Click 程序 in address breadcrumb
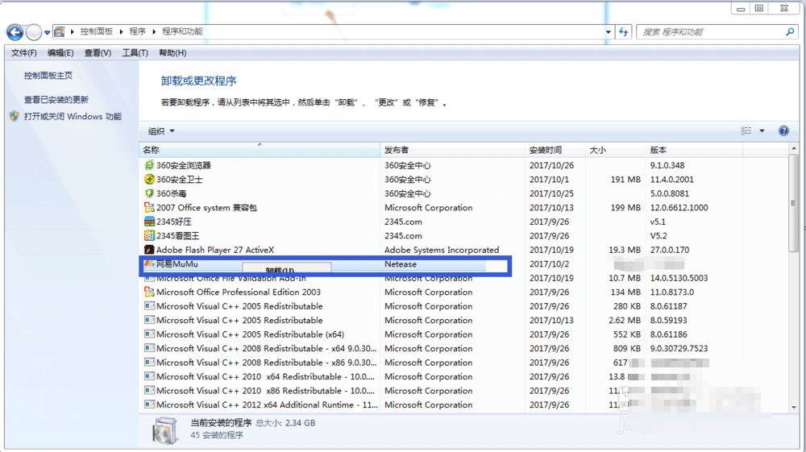 tap(137, 32)
